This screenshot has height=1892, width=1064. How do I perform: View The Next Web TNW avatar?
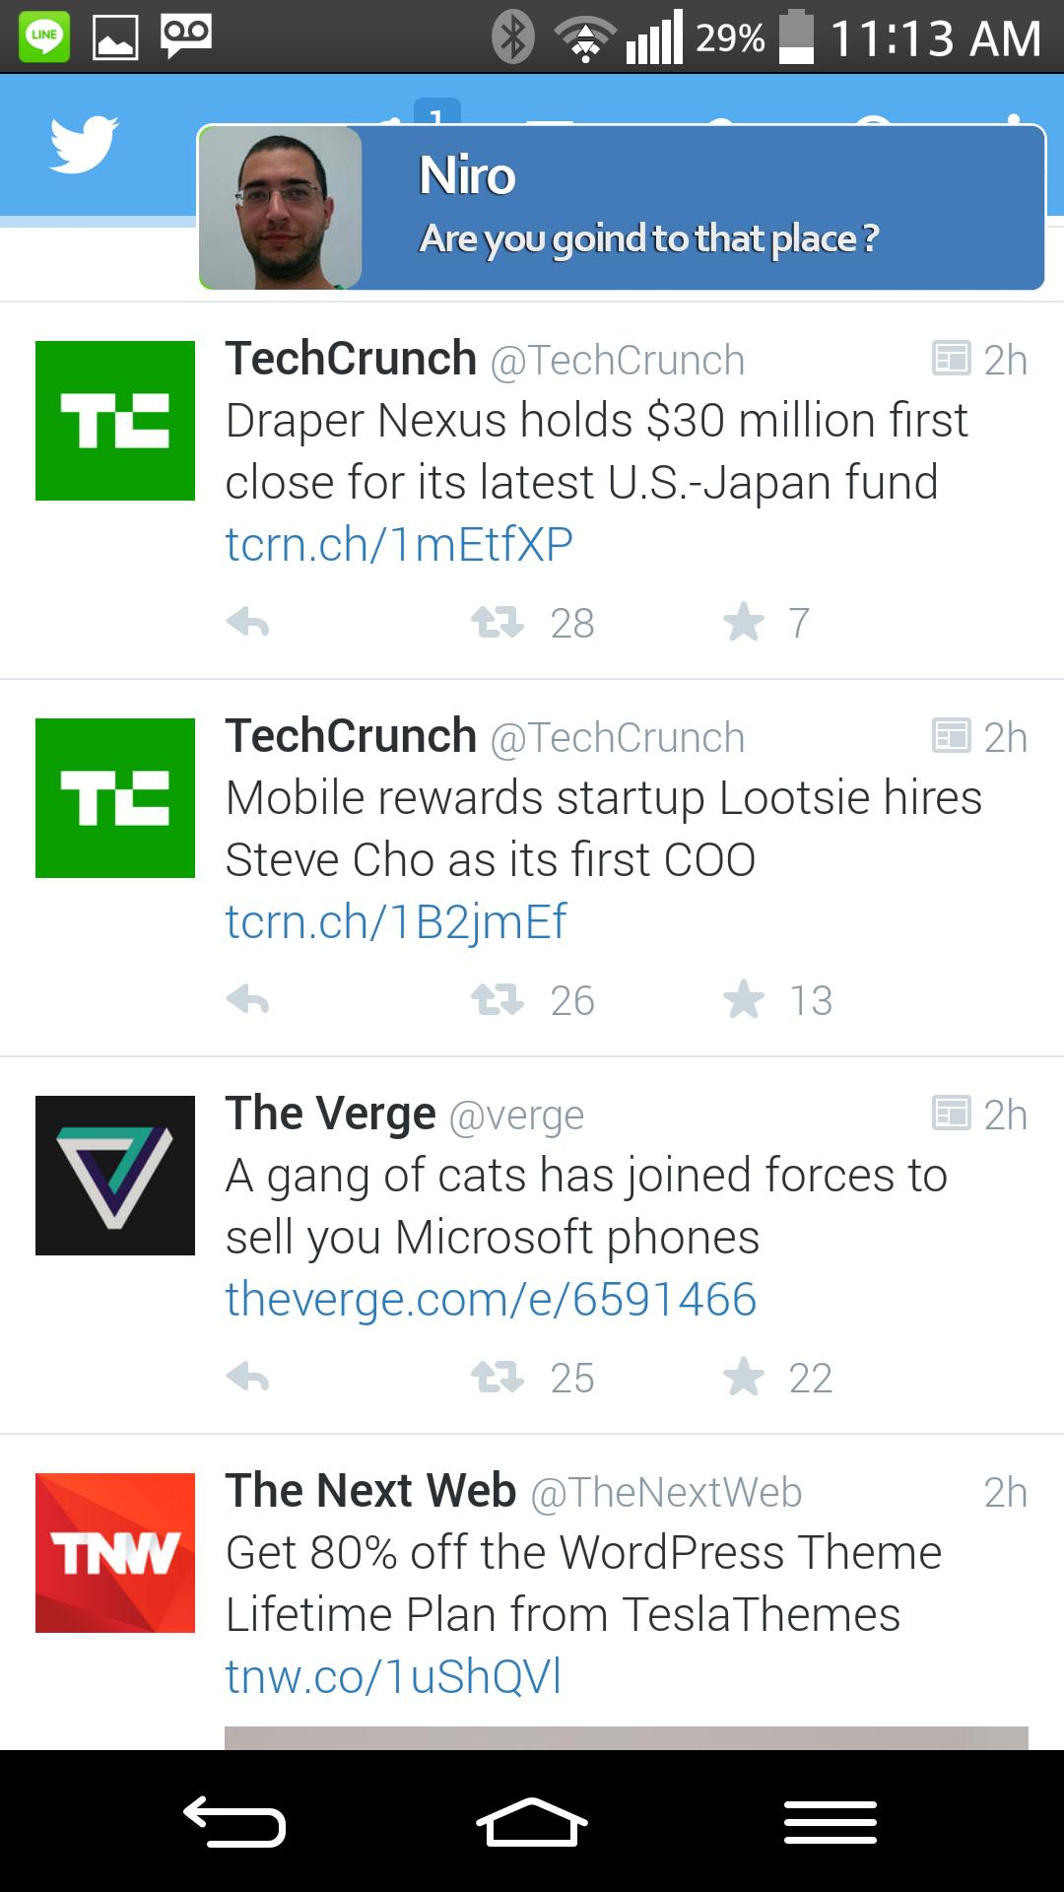pyautogui.click(x=115, y=1553)
